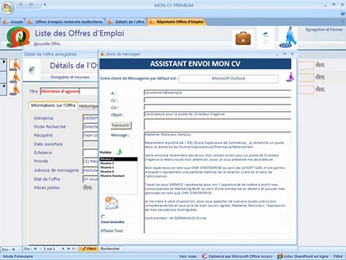Image resolution: width=346 pixels, height=260 pixels.
Task: Click Undo in quick access toolbar
Action: (21, 5)
